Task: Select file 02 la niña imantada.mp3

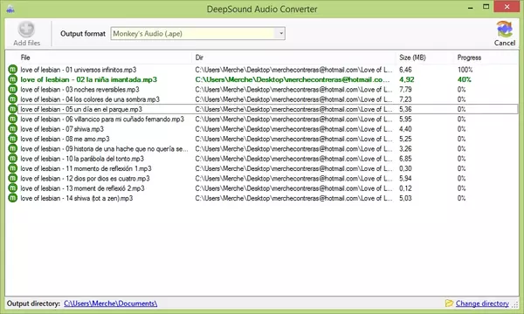Action: pos(88,79)
